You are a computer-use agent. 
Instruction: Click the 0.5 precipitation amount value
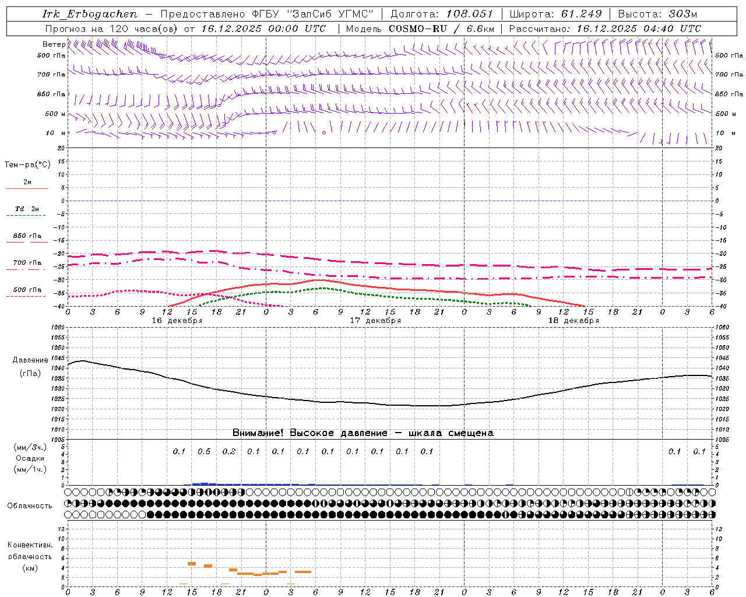click(x=204, y=452)
